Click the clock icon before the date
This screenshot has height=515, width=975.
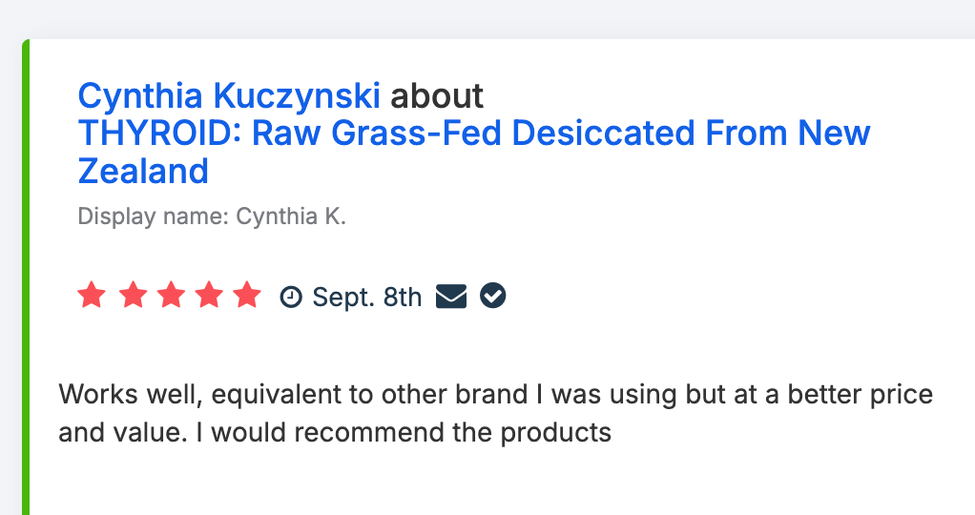[290, 298]
